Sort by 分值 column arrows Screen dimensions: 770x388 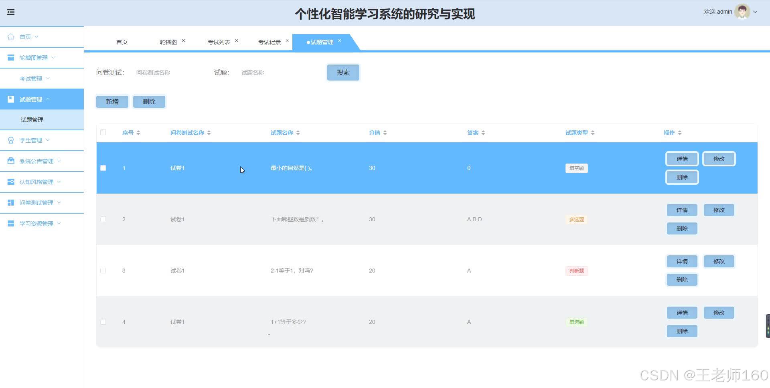[x=385, y=133]
